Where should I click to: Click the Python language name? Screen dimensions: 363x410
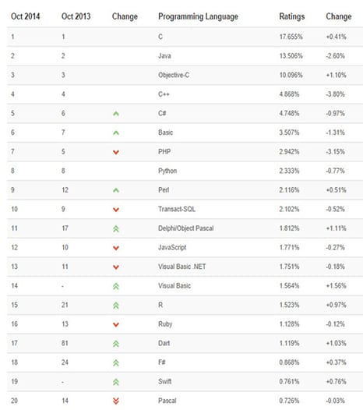click(x=167, y=171)
